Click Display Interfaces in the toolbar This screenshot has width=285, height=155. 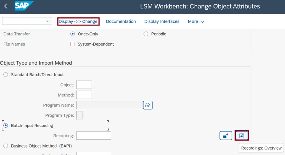(162, 22)
